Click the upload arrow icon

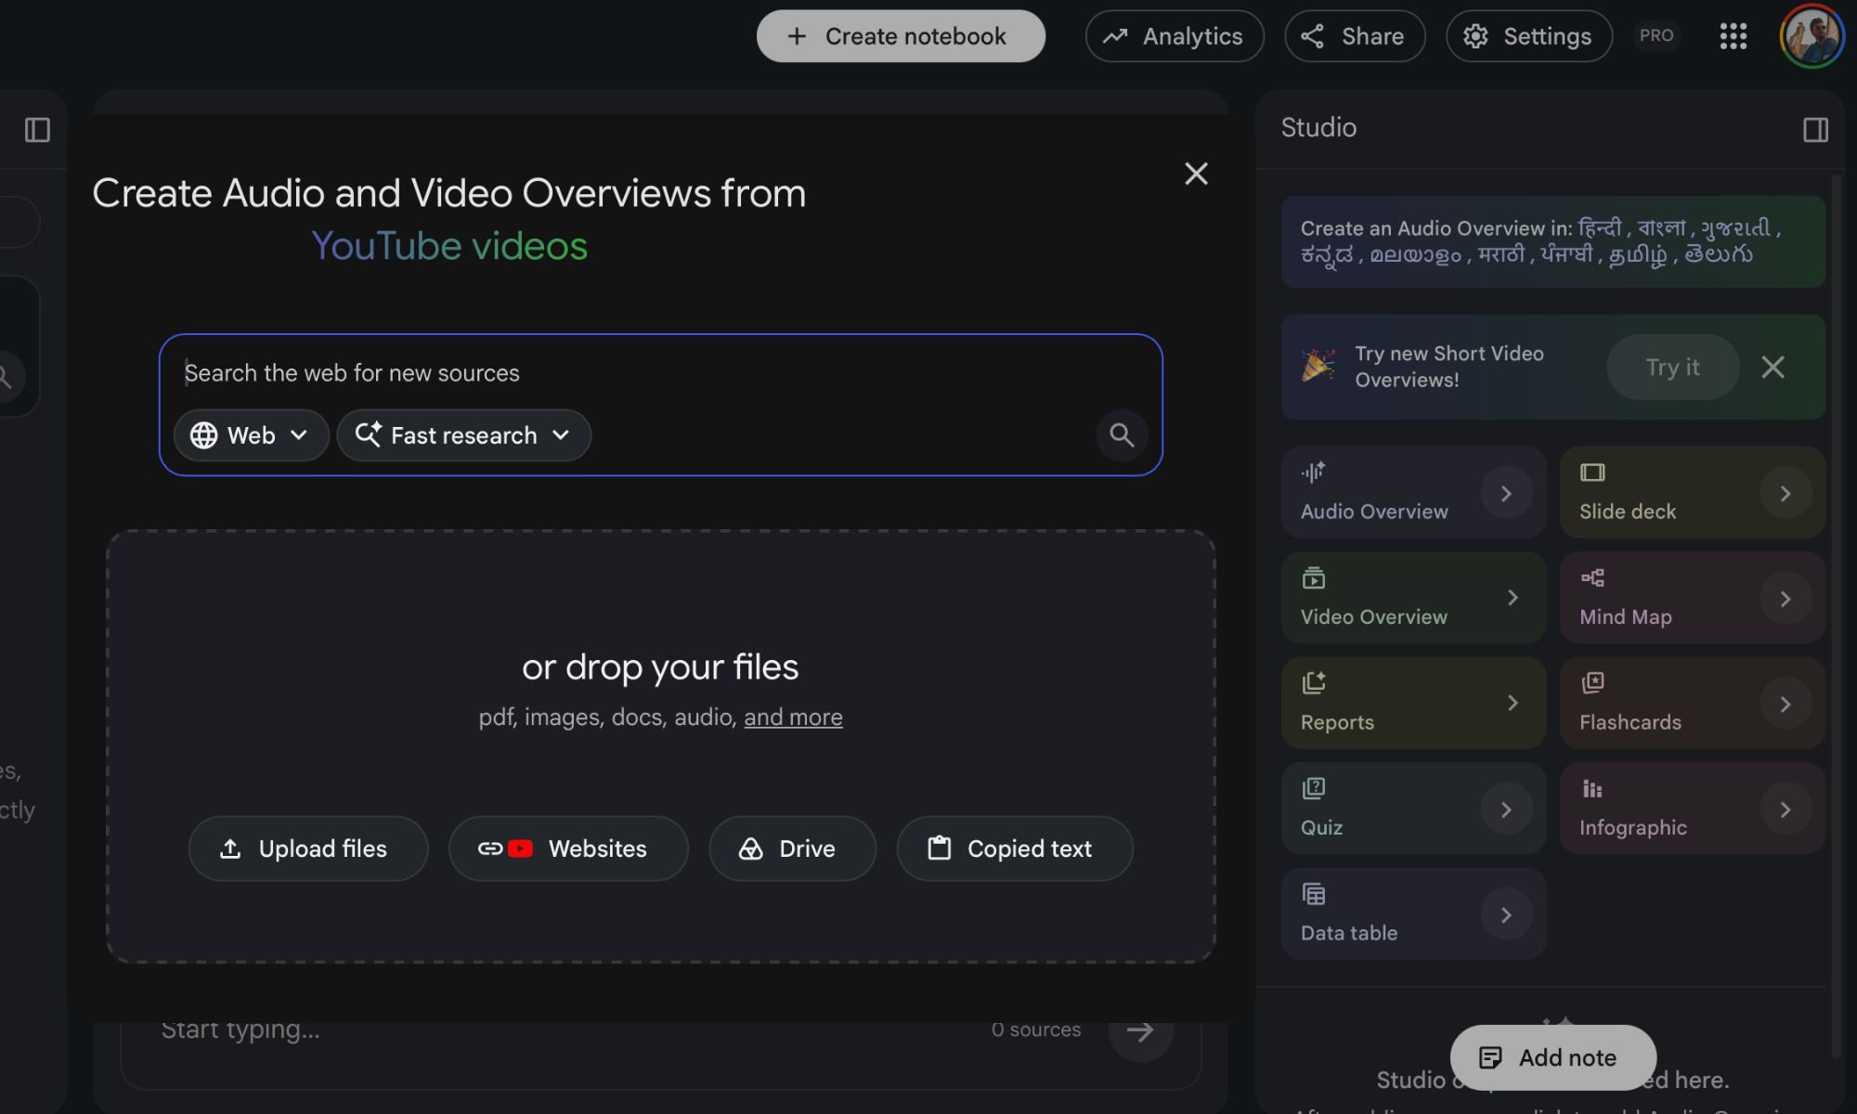pyautogui.click(x=230, y=848)
